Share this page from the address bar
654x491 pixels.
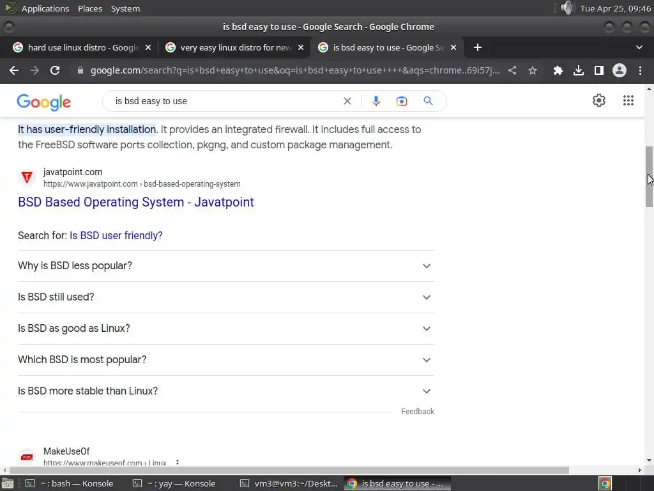[x=512, y=70]
